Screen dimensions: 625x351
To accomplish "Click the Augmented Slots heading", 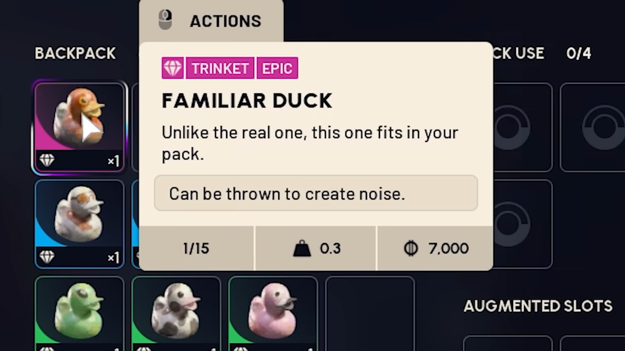I will click(x=538, y=306).
